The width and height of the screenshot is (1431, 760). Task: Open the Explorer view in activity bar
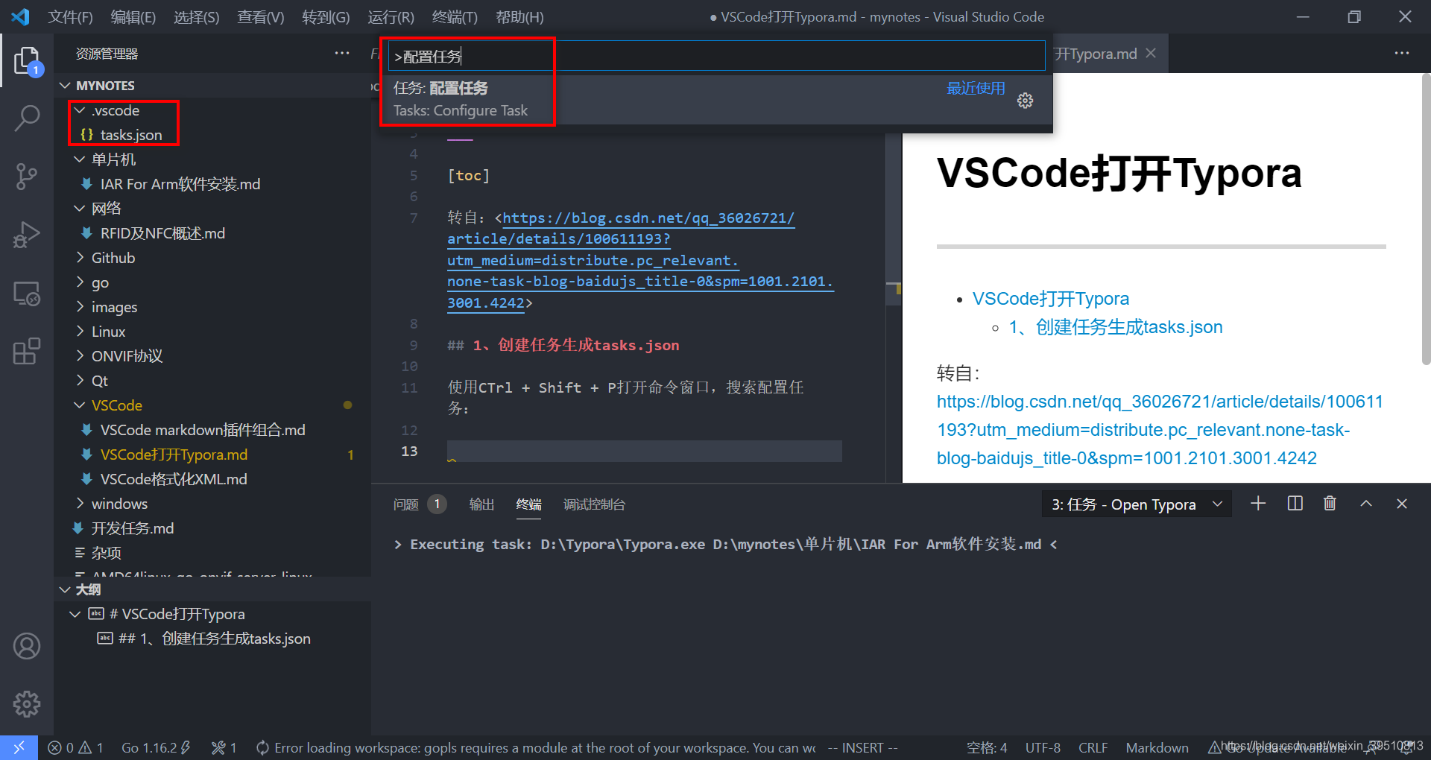[27, 61]
